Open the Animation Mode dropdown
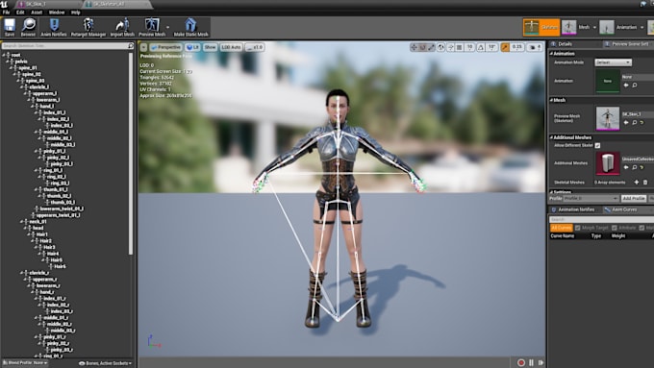Viewport: 654px width, 368px height. [613, 62]
